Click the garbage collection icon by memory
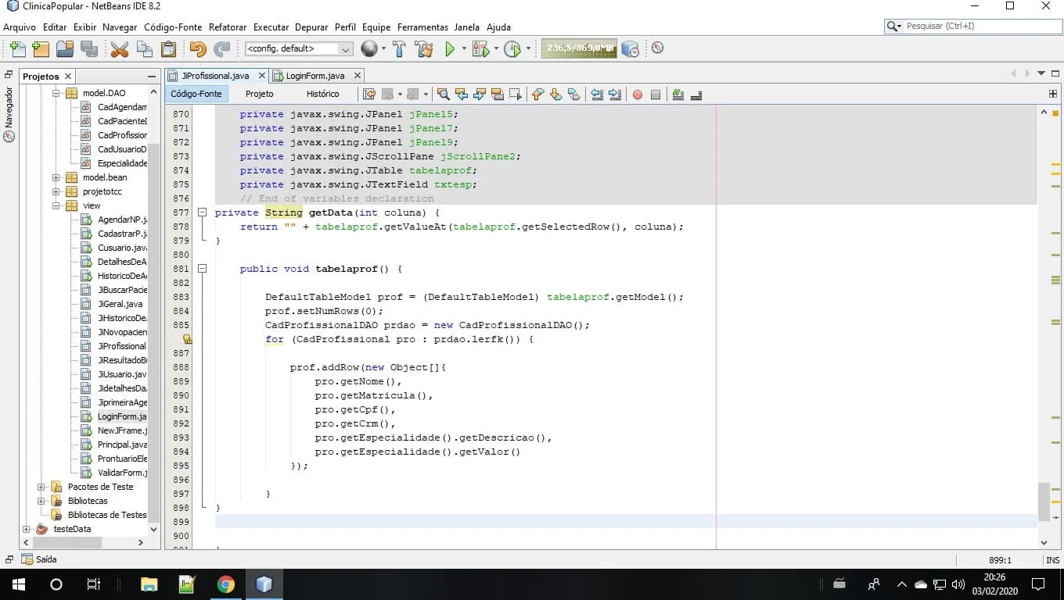 click(x=630, y=49)
